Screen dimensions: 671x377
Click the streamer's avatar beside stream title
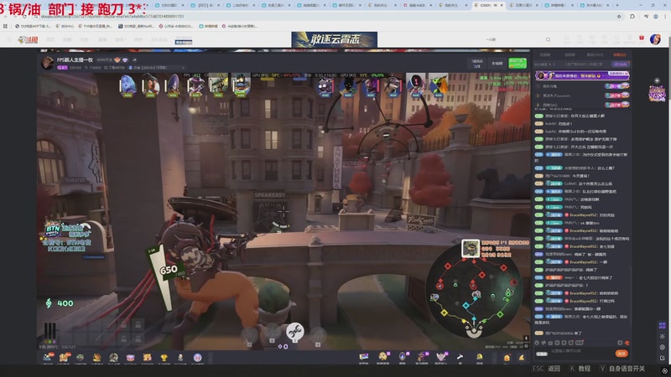coord(47,63)
